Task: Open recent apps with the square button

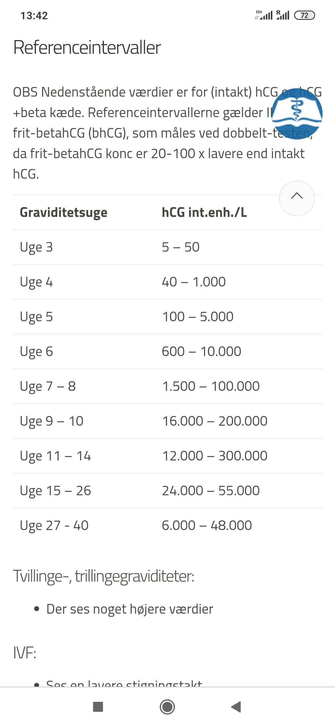Action: click(x=98, y=707)
